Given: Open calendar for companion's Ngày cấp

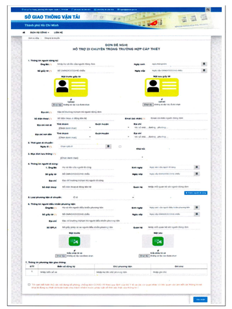Looking at the screenshot, I should (197, 174).
